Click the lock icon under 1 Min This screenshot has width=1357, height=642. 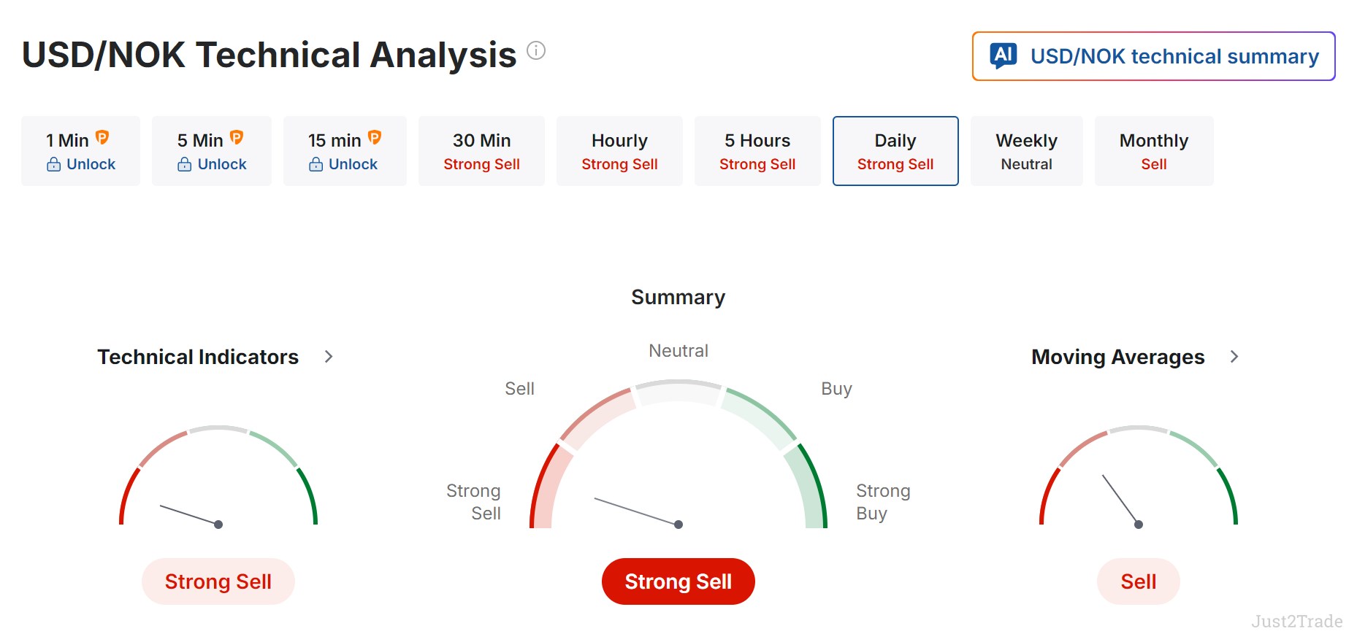pos(54,164)
